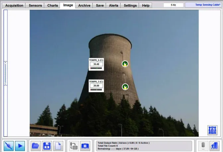Screen dimensions: 223x152
Task: Open the Acquisition tab
Action: click(14, 6)
